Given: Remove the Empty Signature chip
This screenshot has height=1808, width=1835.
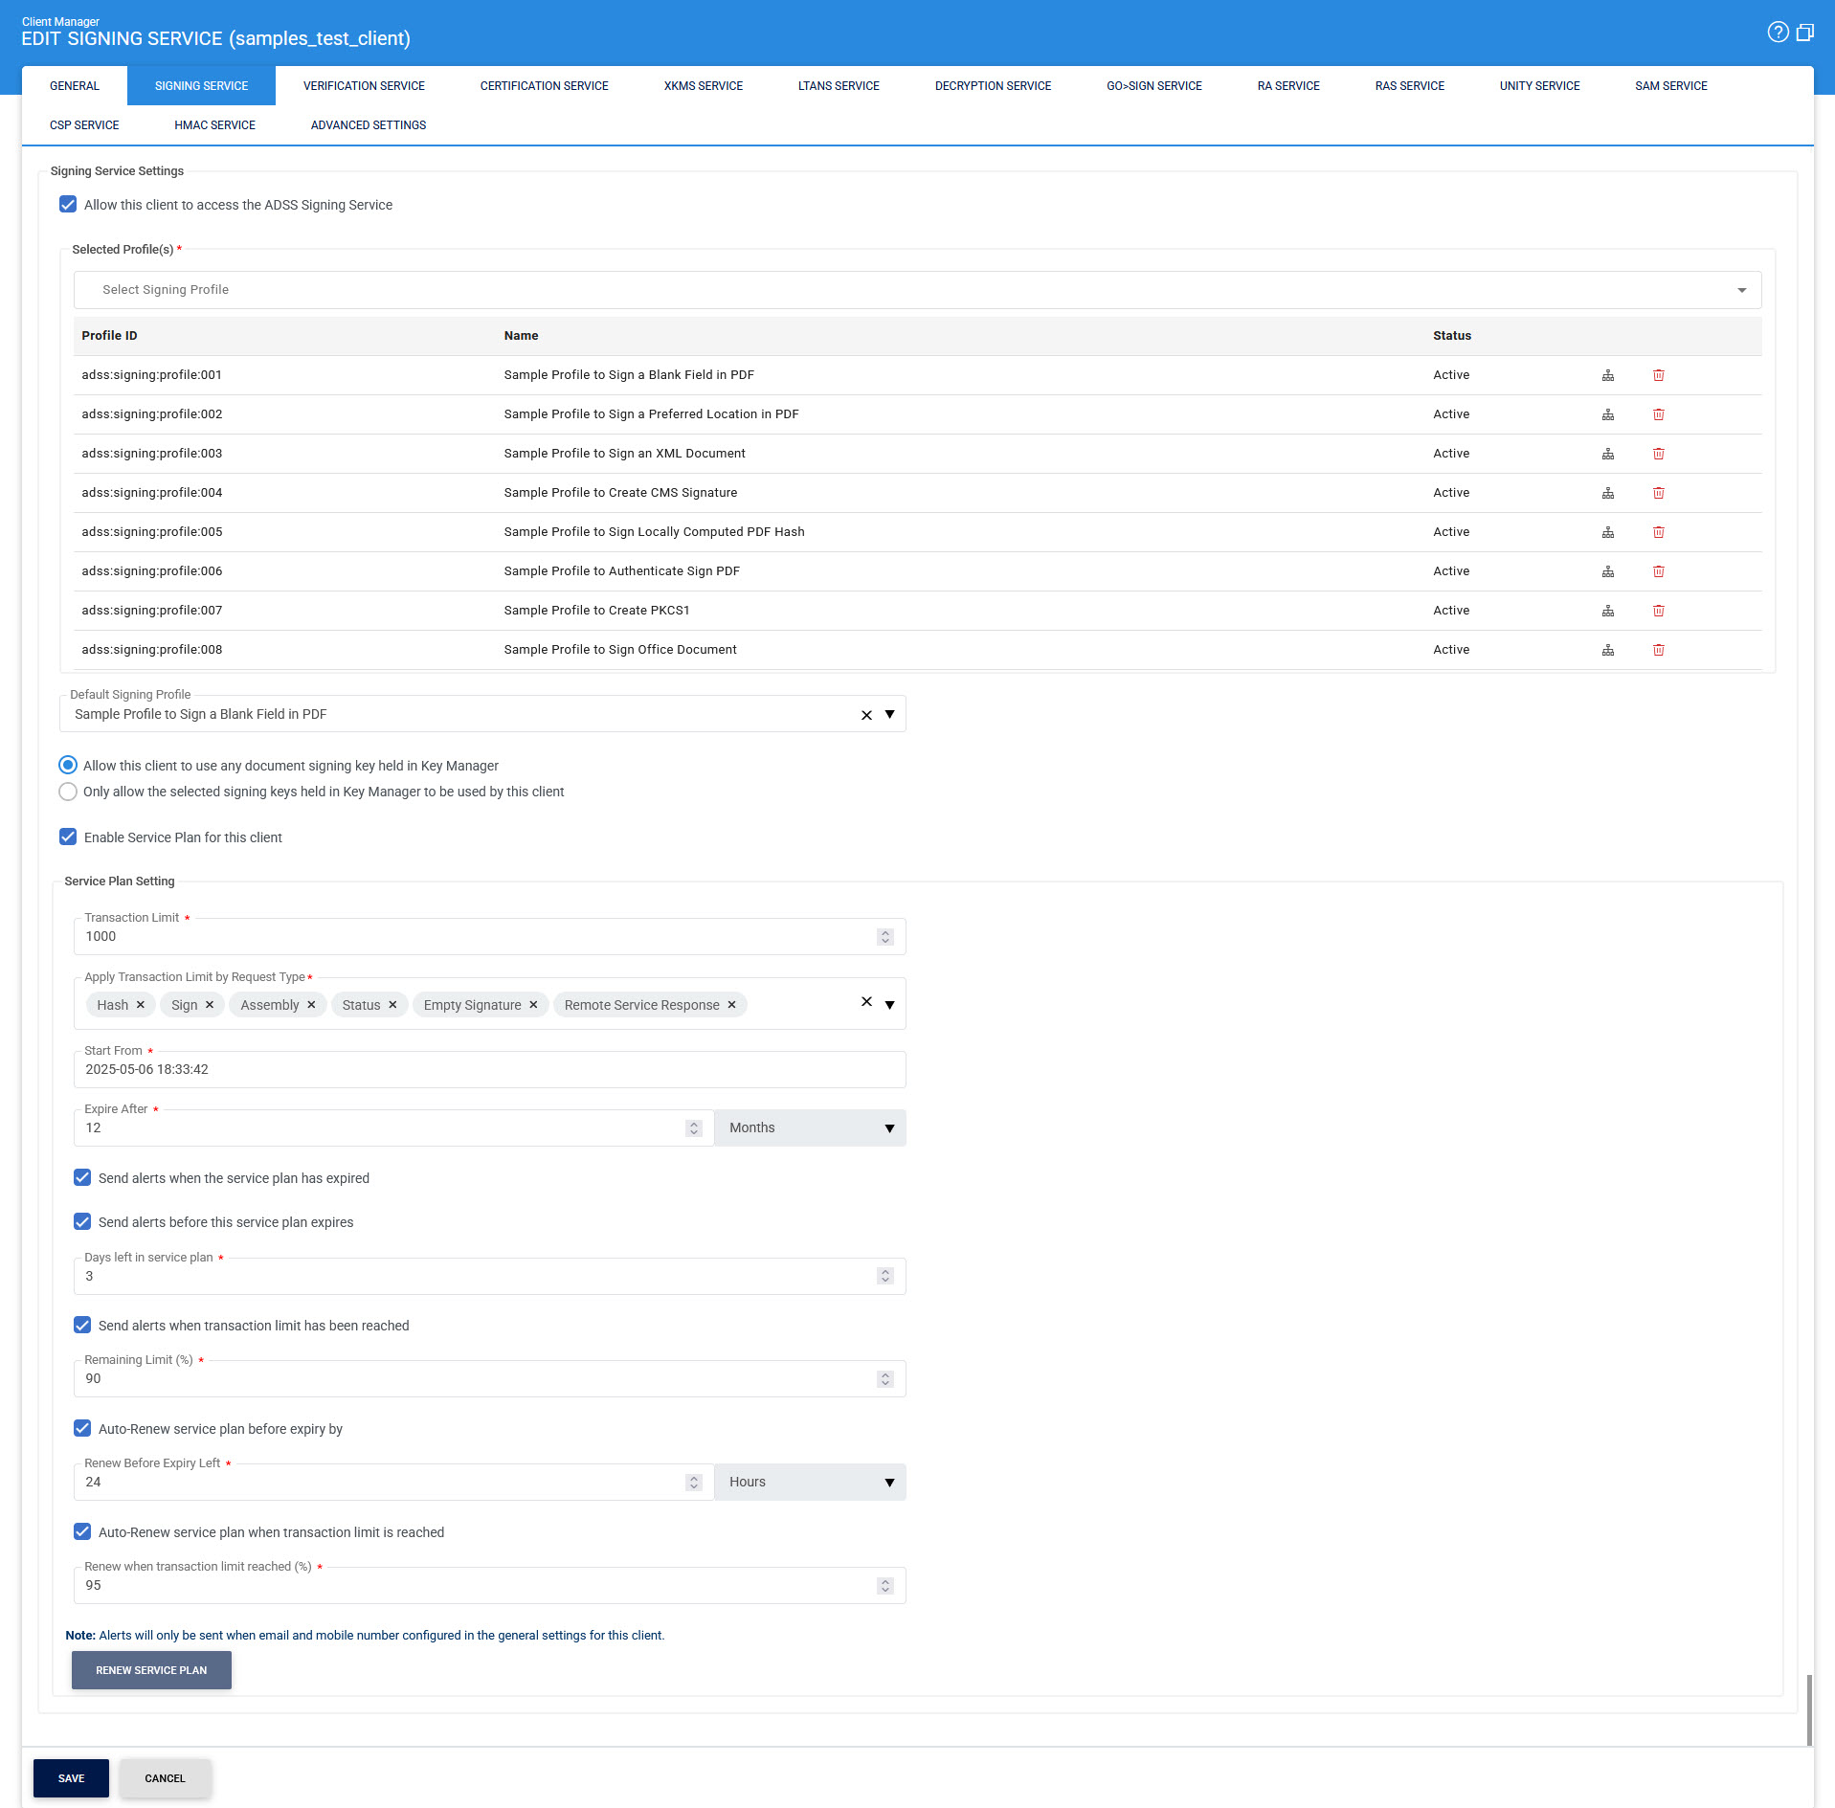Looking at the screenshot, I should [x=533, y=1005].
